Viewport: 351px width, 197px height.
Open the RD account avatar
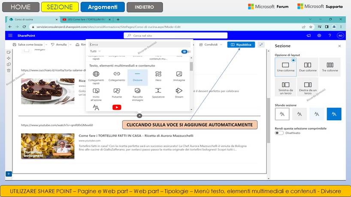click(340, 36)
